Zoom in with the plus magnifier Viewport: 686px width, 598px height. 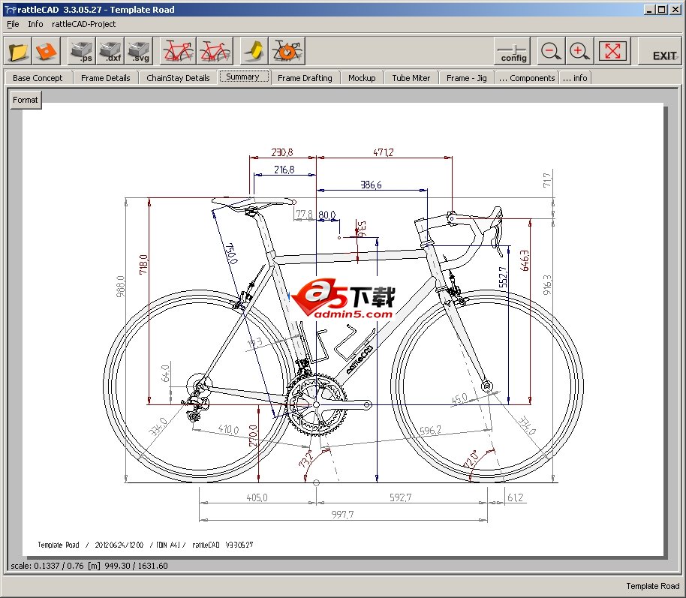click(x=579, y=52)
